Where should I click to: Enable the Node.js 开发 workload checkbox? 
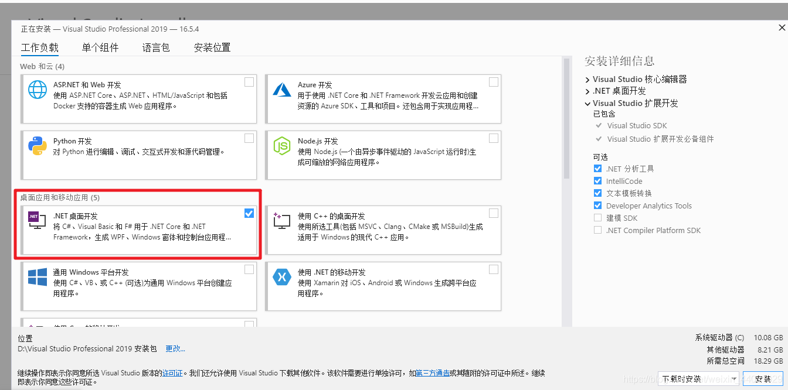tap(494, 138)
